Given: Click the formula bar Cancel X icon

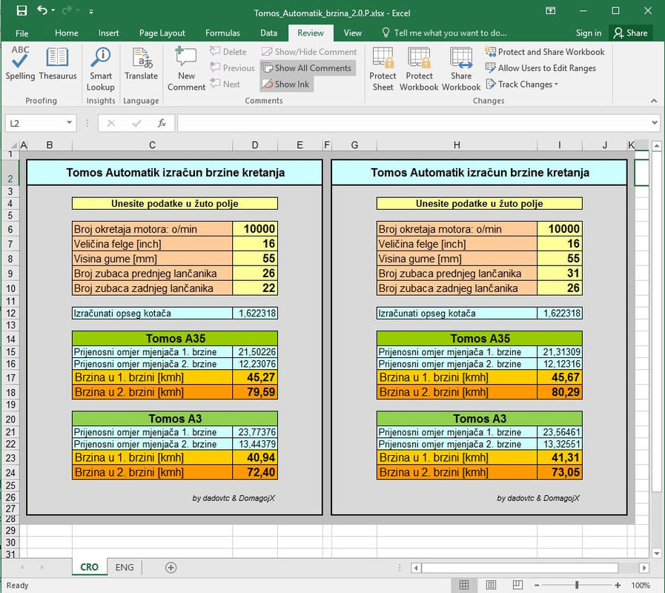Looking at the screenshot, I should (x=111, y=123).
